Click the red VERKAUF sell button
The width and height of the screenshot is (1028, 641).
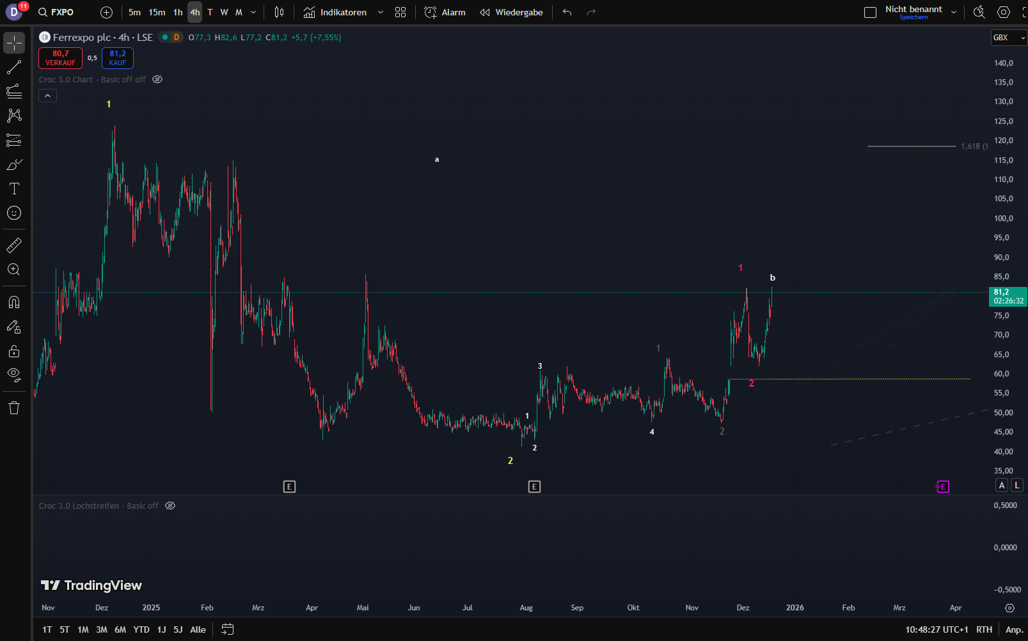tap(60, 58)
